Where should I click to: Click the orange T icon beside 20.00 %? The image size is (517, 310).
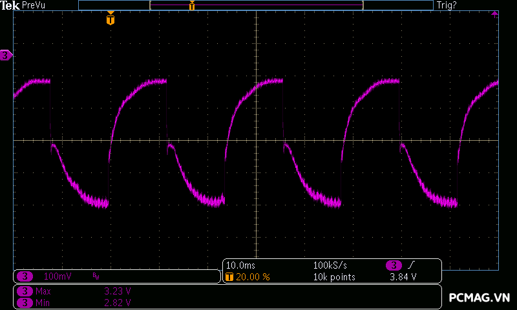click(x=229, y=276)
